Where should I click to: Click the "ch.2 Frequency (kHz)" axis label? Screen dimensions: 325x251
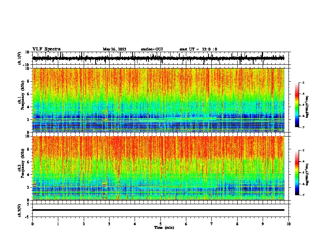click(x=22, y=163)
